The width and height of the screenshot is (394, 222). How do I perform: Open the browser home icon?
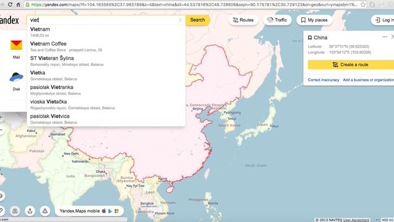coord(18,4)
